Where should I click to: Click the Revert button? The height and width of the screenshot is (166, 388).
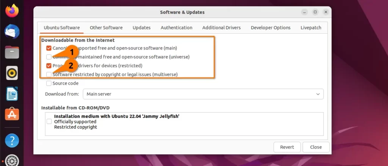(x=287, y=147)
